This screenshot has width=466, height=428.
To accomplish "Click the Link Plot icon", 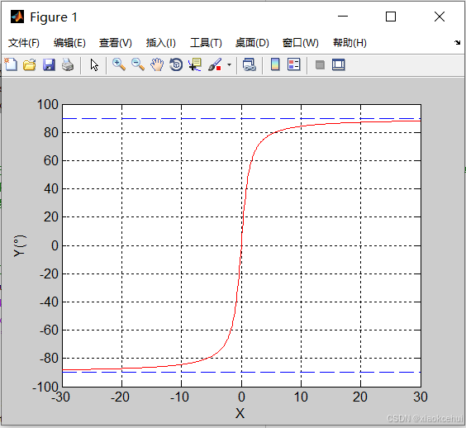I will coord(249,64).
